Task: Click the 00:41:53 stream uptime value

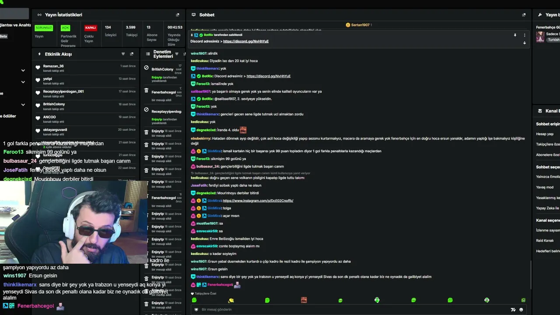Action: pyautogui.click(x=175, y=28)
